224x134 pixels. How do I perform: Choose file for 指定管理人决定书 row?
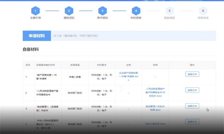tap(192, 106)
